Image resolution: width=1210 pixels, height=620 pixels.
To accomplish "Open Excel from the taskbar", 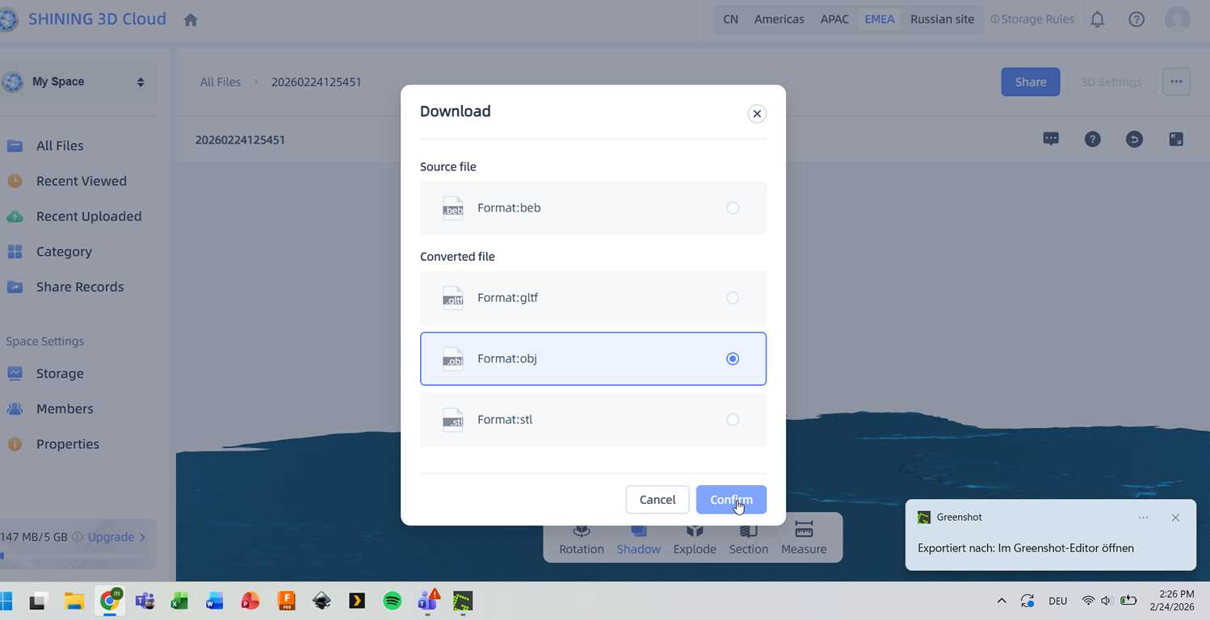I will pos(179,601).
